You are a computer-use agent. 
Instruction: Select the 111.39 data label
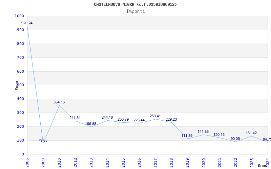187,136
